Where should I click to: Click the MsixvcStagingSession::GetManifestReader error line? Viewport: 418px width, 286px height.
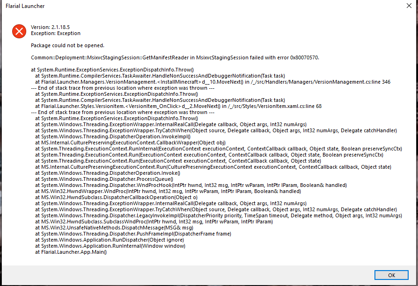(x=175, y=57)
